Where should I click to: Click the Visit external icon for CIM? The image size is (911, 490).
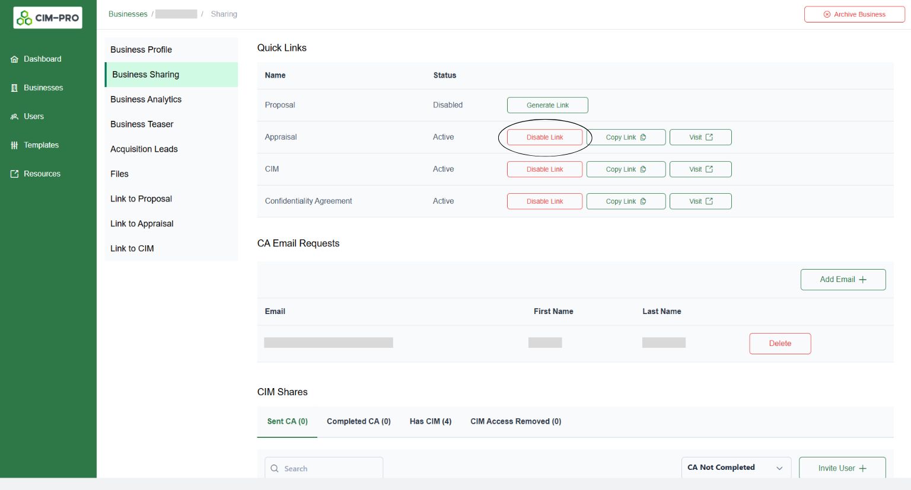(709, 169)
